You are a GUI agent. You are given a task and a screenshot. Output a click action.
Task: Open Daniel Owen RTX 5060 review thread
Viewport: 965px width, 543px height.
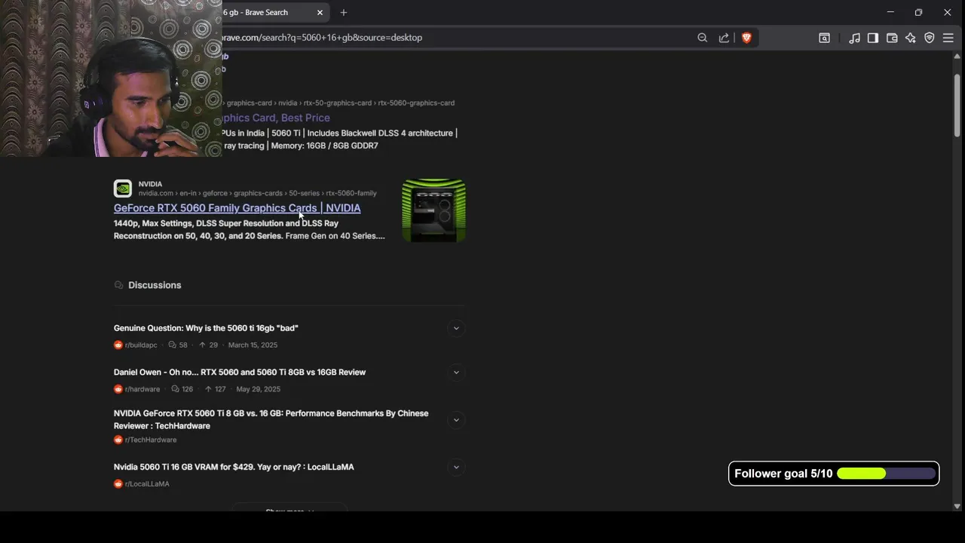tap(240, 373)
